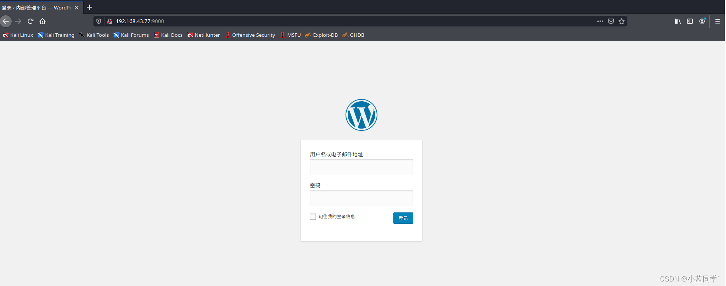Click the forward navigation arrow
Viewport: 726px width, 286px height.
pos(18,21)
